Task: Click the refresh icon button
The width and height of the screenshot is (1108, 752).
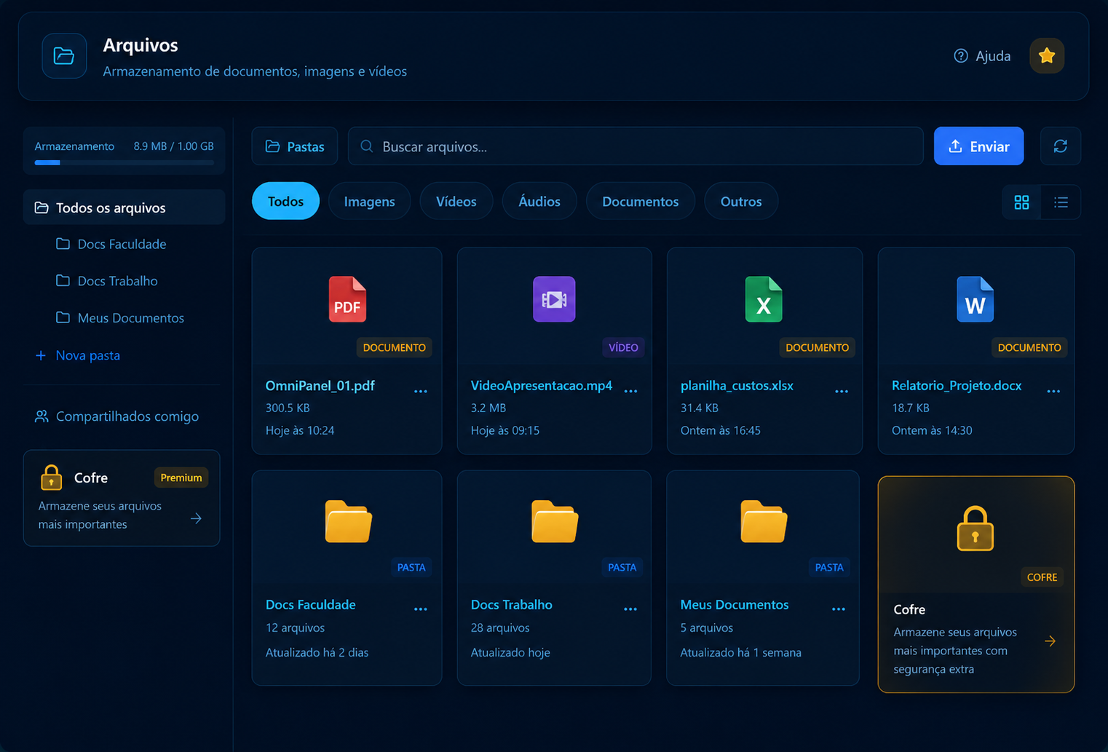Action: 1060,146
